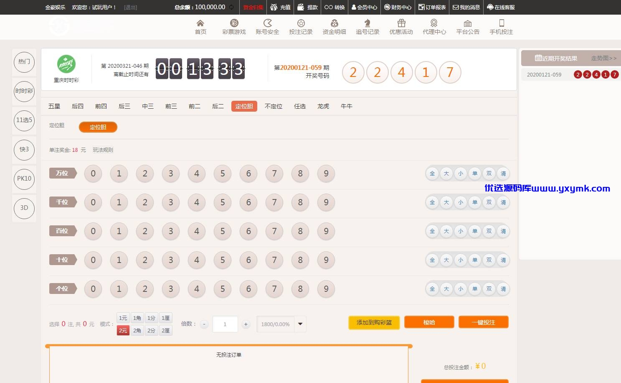Open 投注记录 betting records icon
The height and width of the screenshot is (383, 621).
click(301, 23)
